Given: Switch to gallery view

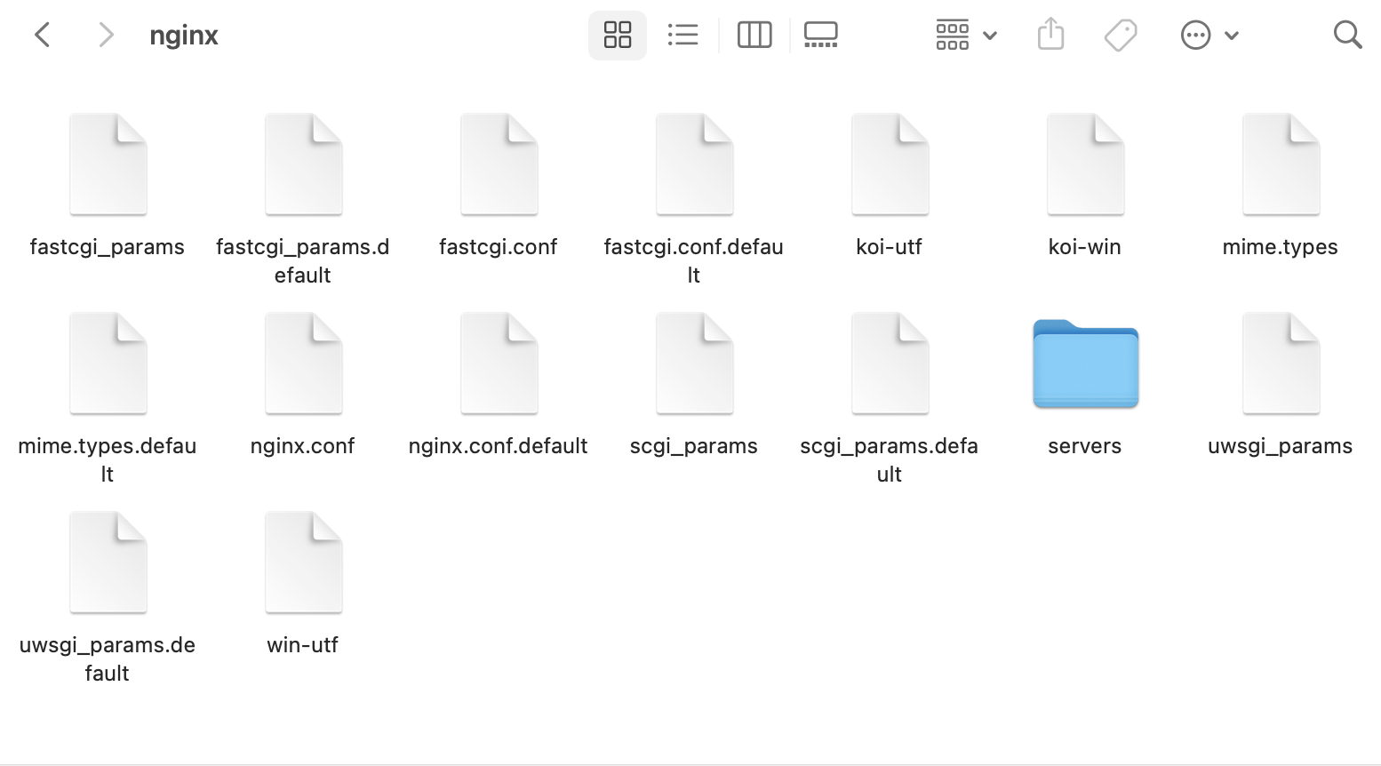Looking at the screenshot, I should click(x=821, y=36).
